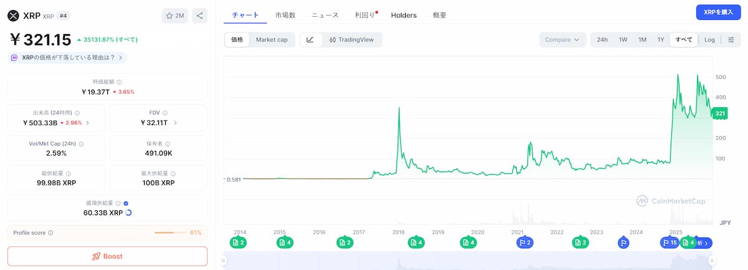Select the すべて time range
This screenshot has width=748, height=270.
click(x=684, y=39)
